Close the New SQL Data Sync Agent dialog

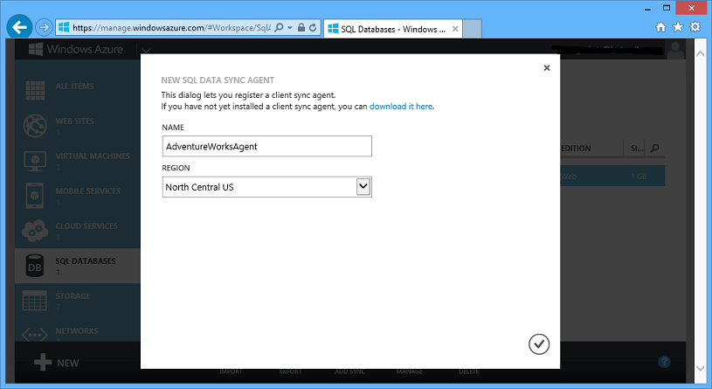pyautogui.click(x=547, y=67)
